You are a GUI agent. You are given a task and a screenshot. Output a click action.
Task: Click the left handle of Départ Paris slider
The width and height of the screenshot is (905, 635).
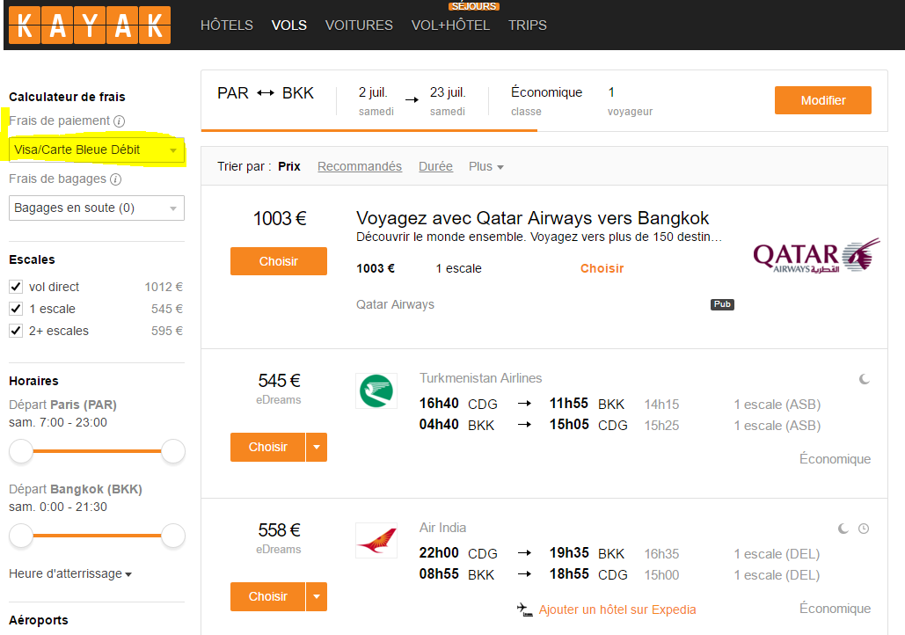[x=21, y=451]
